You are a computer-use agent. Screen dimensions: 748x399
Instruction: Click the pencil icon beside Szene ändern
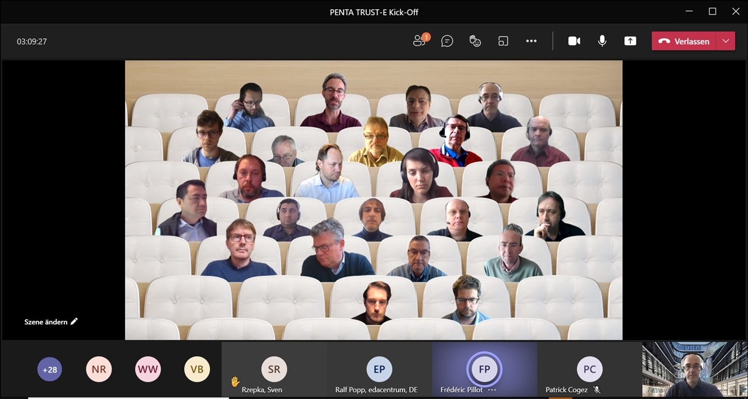click(74, 321)
